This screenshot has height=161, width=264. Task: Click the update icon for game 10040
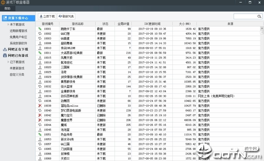click(40, 110)
